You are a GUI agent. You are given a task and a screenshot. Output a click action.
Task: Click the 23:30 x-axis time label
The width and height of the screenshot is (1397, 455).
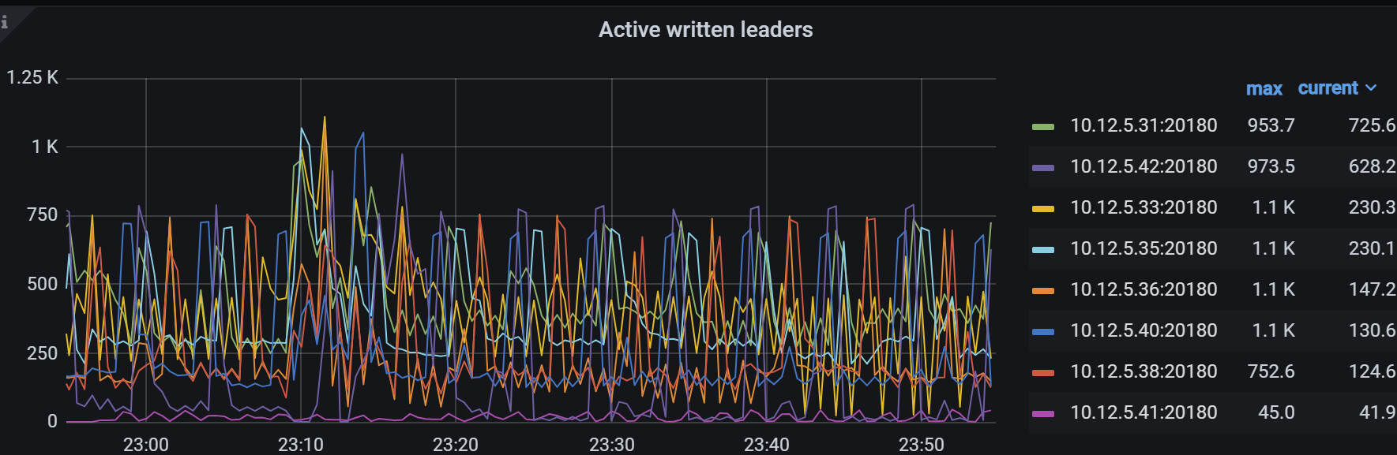tap(612, 445)
